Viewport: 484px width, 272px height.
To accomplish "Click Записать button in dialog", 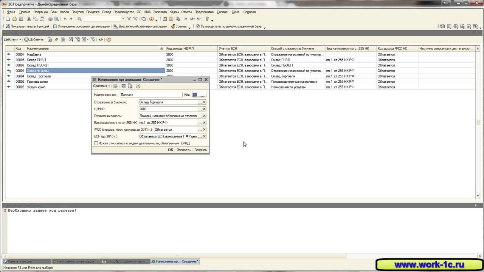I will click(x=184, y=150).
